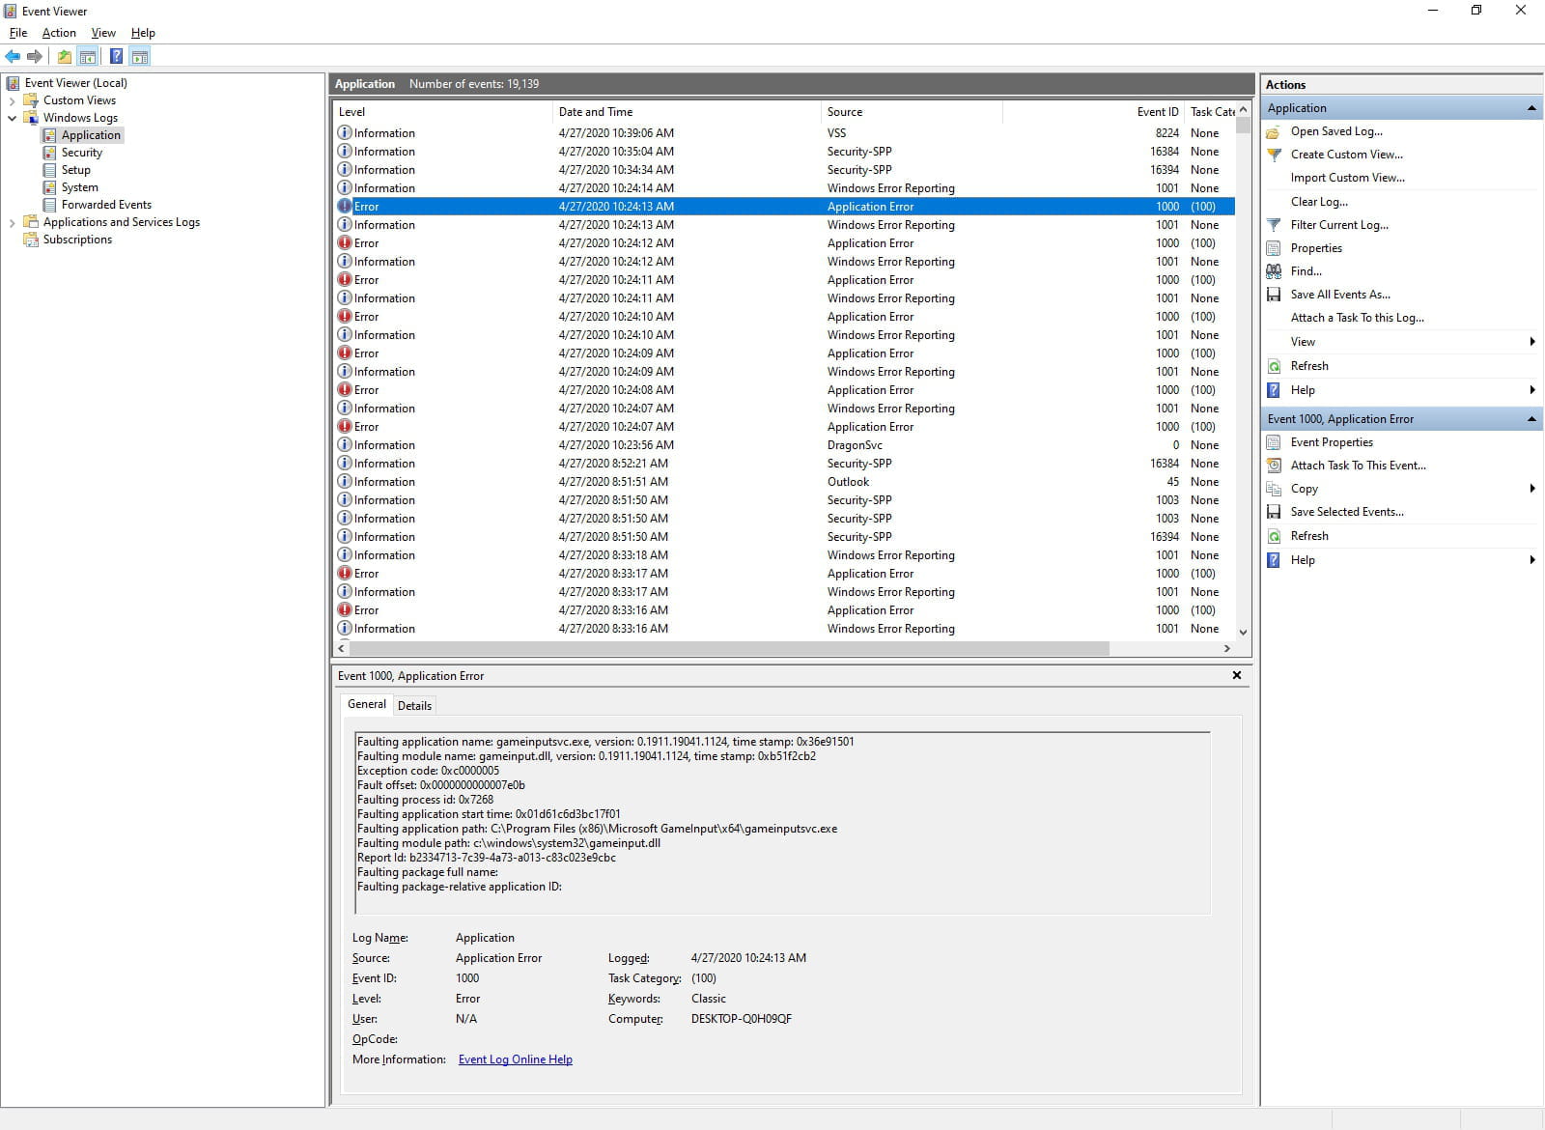Click the Properties icon in Actions pane

pyautogui.click(x=1274, y=248)
